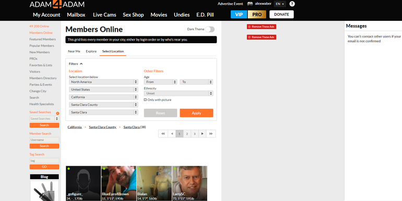Open Mailbox menu item
The height and width of the screenshot is (201, 402).
point(76,15)
